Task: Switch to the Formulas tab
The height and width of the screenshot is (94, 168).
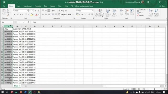Action: point(38,6)
